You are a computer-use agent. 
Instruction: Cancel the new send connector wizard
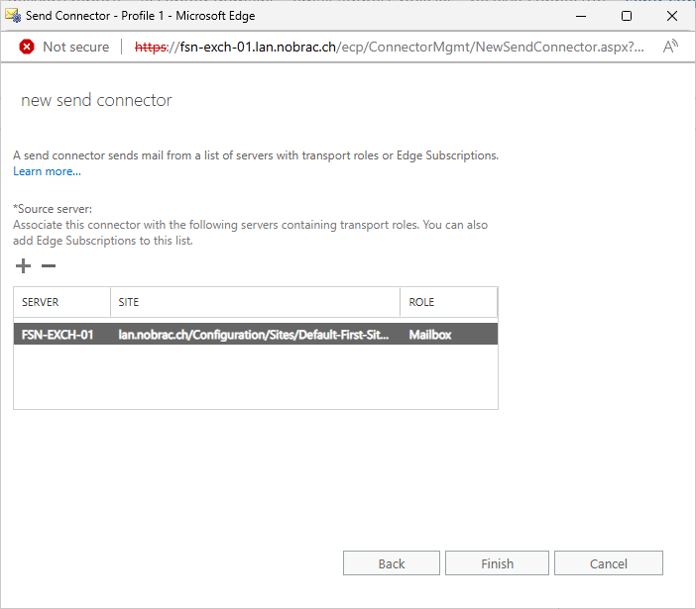click(x=609, y=563)
